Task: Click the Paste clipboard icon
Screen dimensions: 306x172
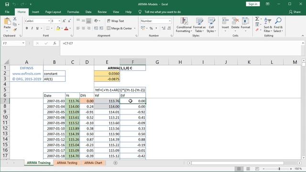Action: click(7, 21)
